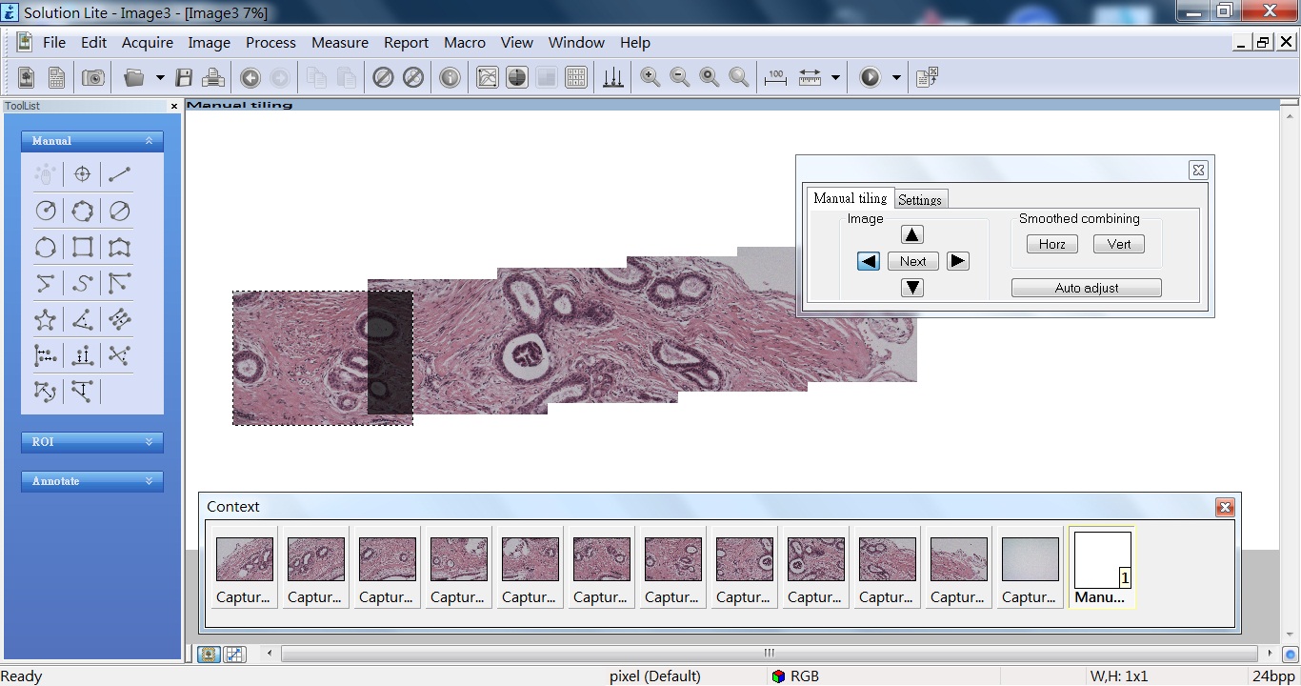Click the print icon in toolbar
This screenshot has height=686, width=1301.
(213, 78)
